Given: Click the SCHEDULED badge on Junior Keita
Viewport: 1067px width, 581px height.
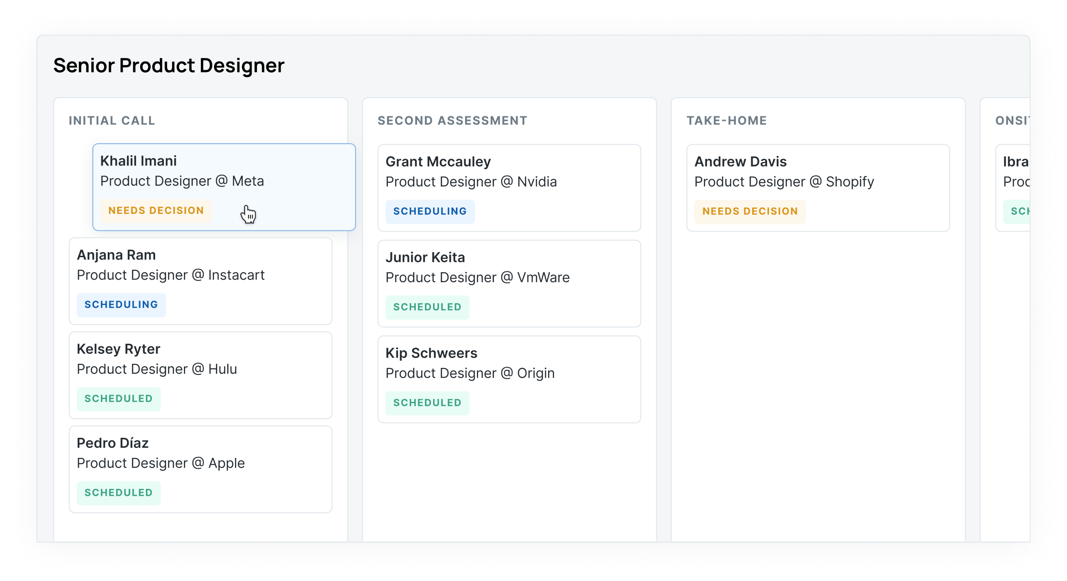Looking at the screenshot, I should [428, 306].
